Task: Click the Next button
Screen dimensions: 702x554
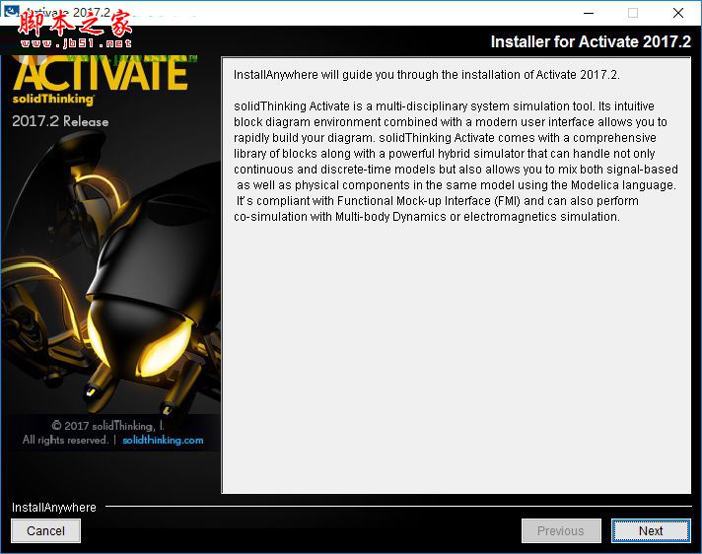Action: tap(651, 530)
